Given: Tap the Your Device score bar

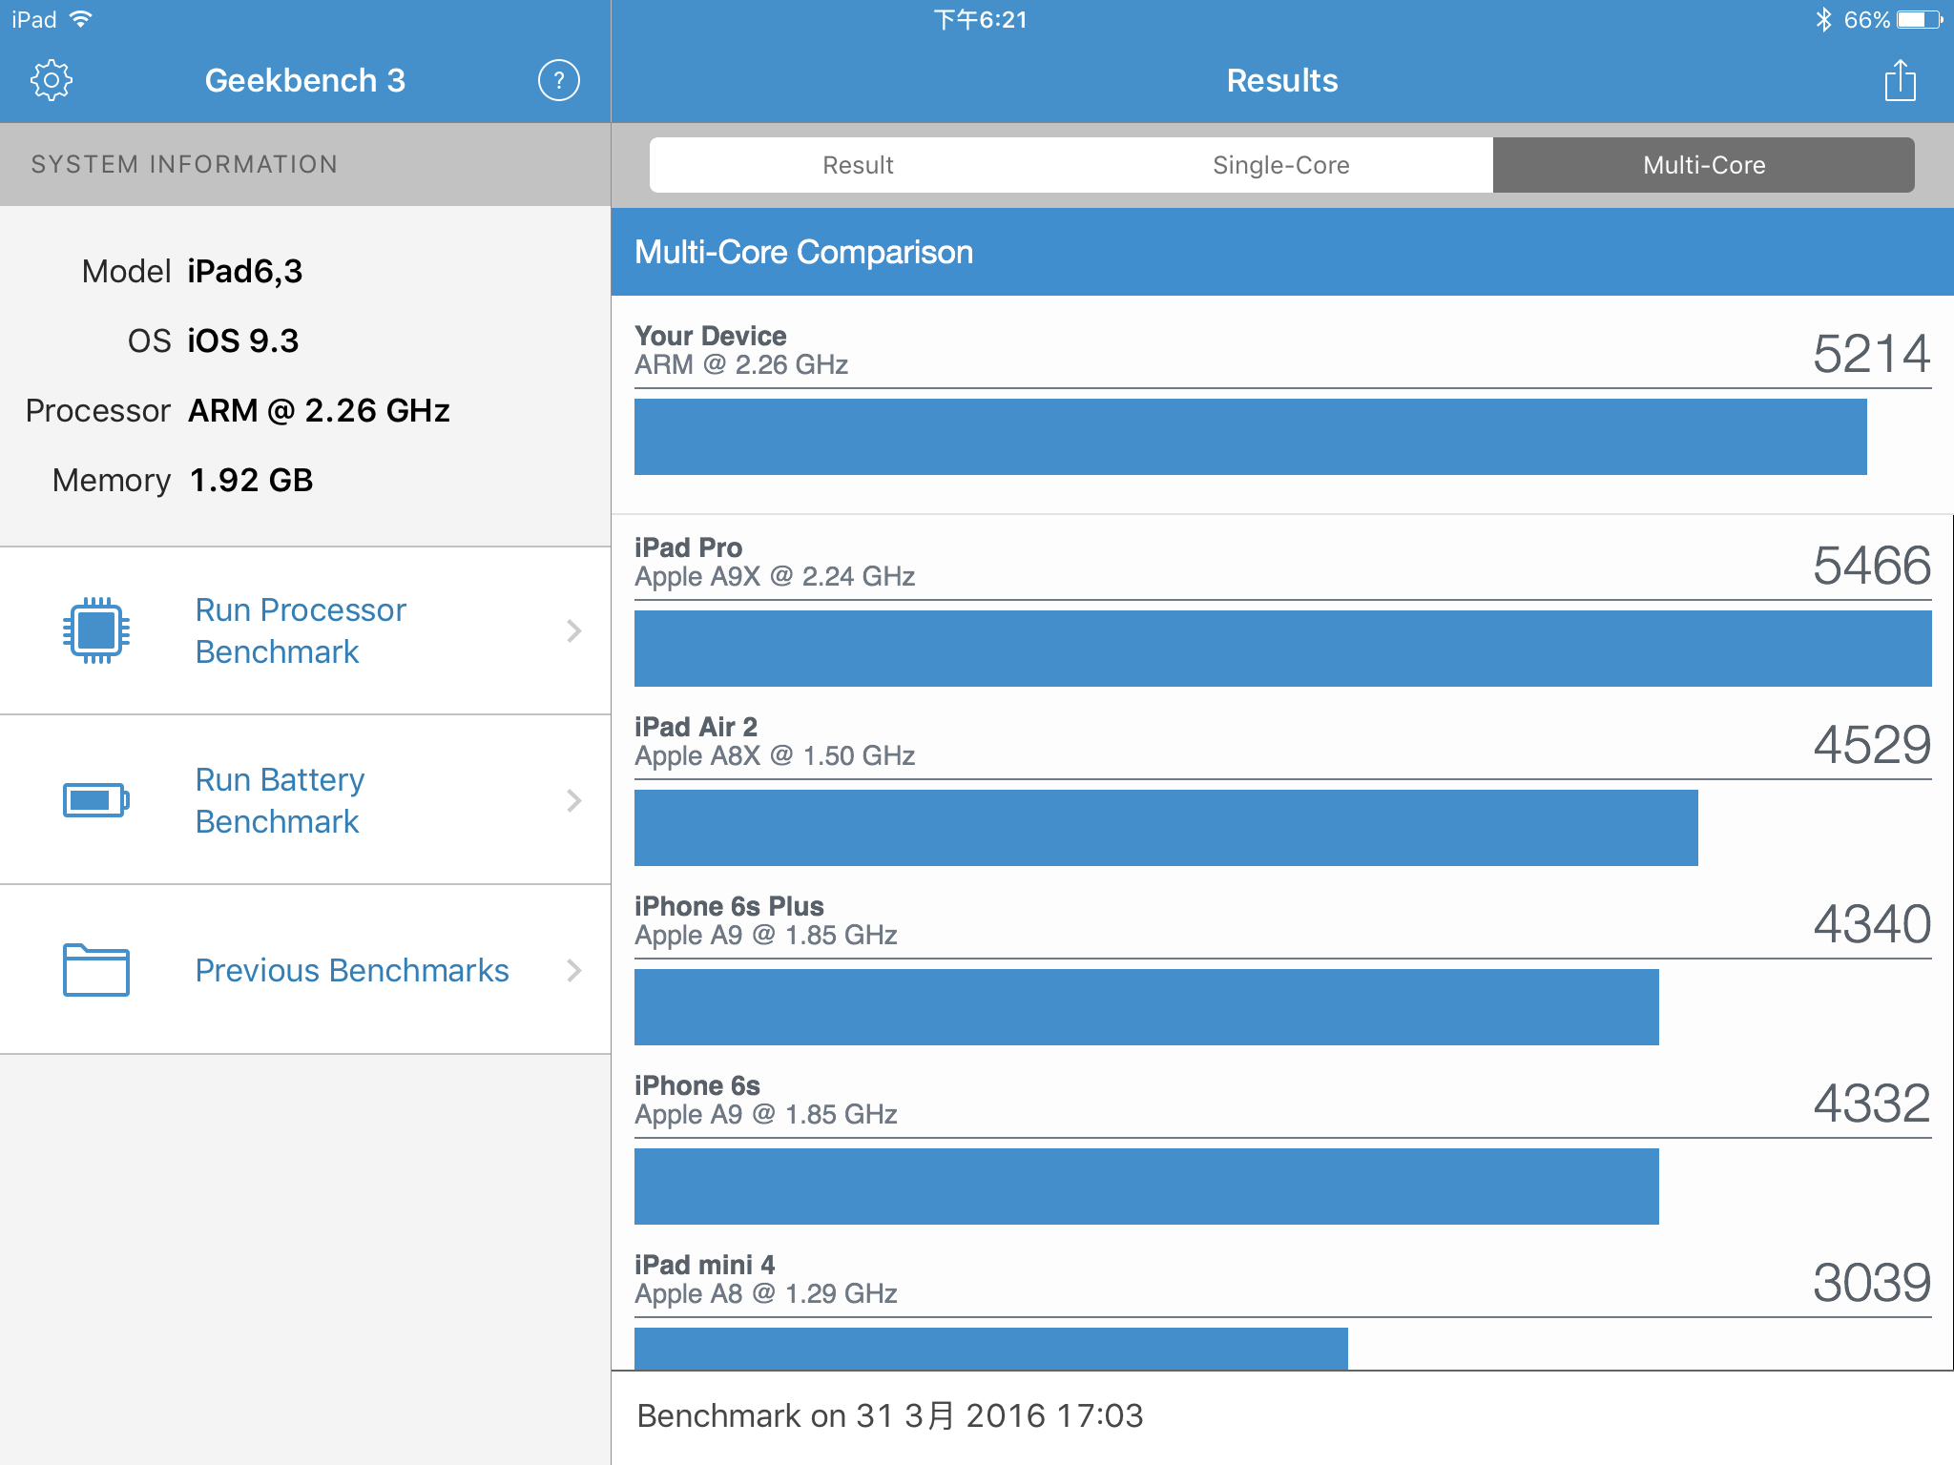Looking at the screenshot, I should pos(1250,437).
